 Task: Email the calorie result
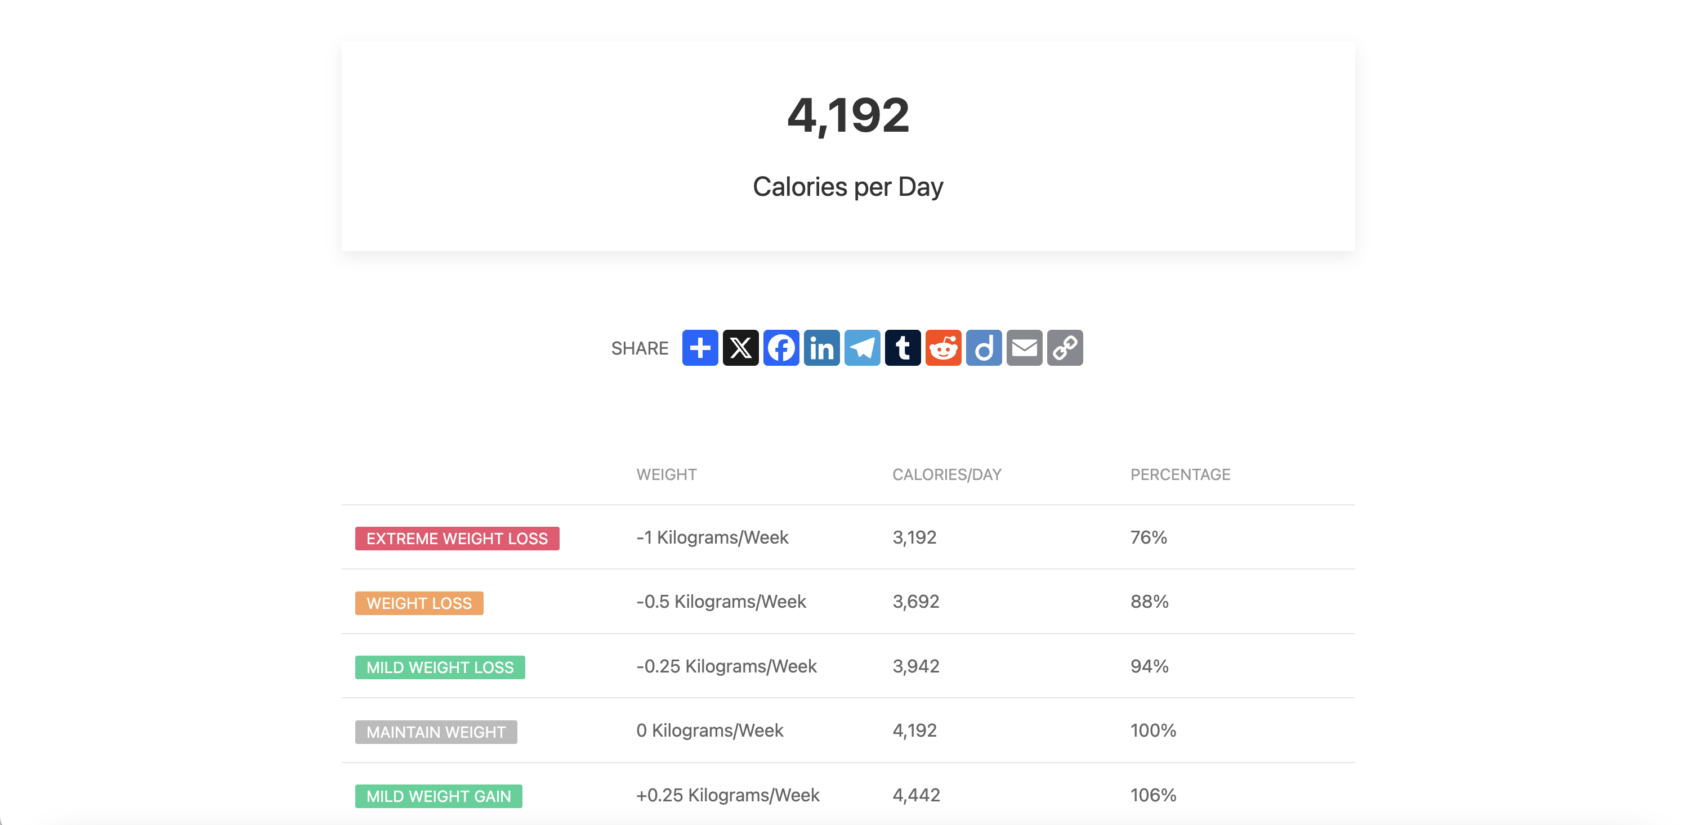(x=1025, y=348)
